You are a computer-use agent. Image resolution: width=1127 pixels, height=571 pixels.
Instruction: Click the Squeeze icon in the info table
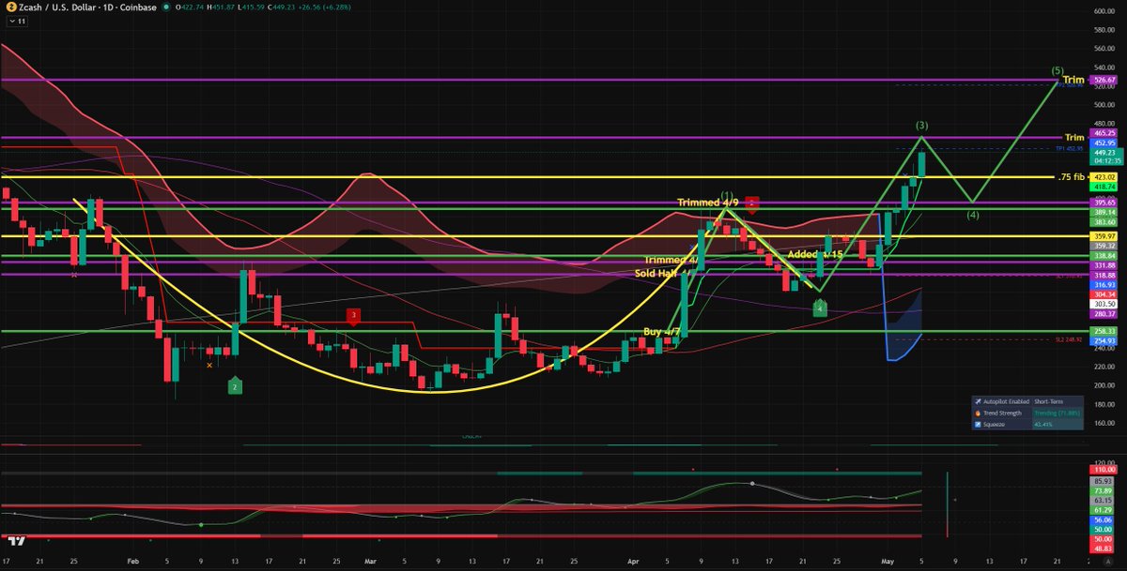pyautogui.click(x=978, y=424)
